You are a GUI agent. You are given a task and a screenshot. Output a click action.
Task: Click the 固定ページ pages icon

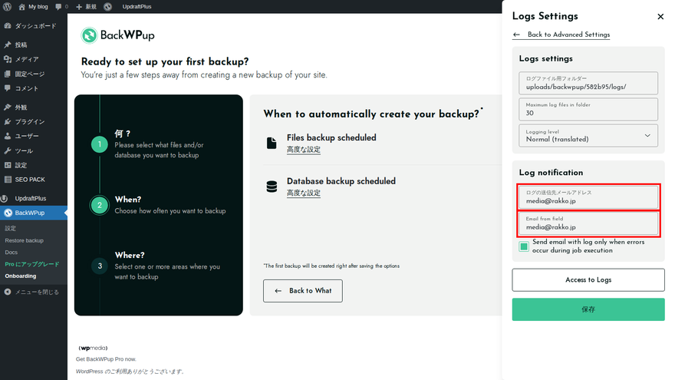pyautogui.click(x=8, y=74)
